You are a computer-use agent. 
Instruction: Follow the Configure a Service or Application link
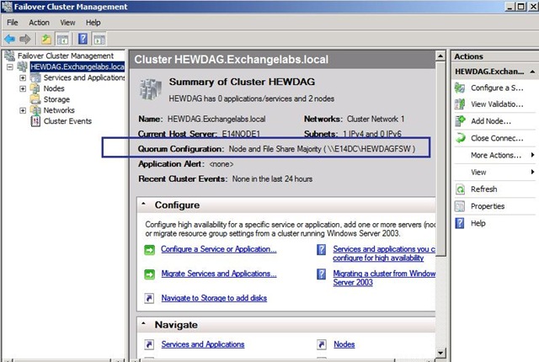[219, 249]
